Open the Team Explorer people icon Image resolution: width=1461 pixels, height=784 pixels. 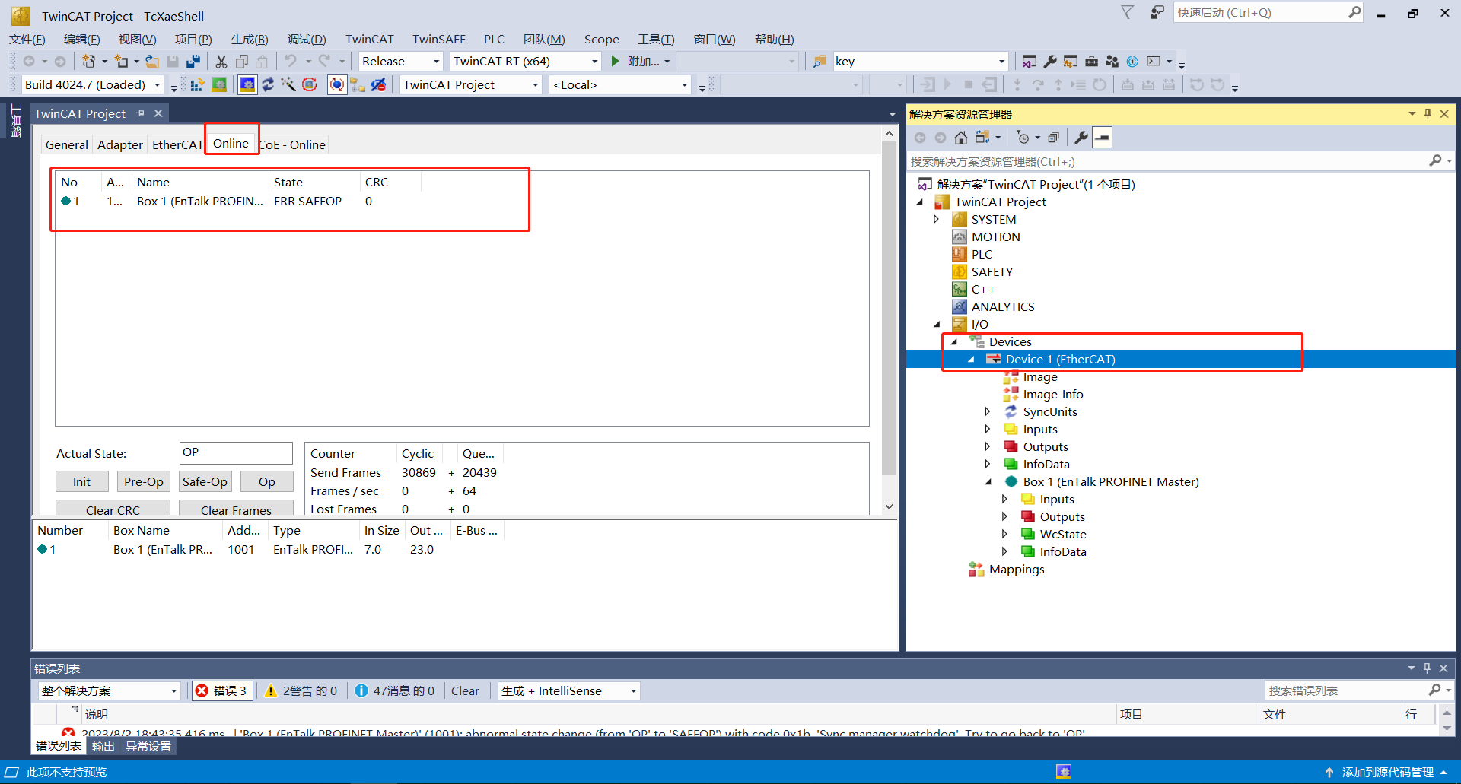tap(1112, 62)
